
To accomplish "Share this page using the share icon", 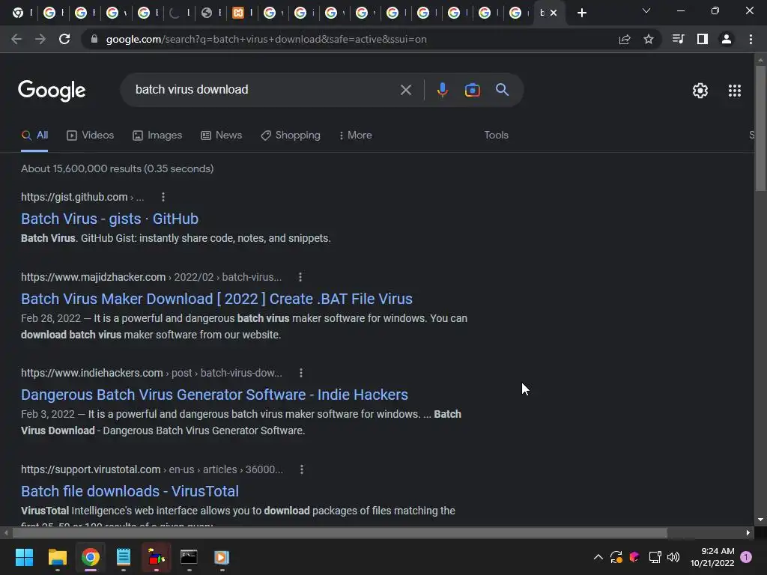I will (625, 39).
